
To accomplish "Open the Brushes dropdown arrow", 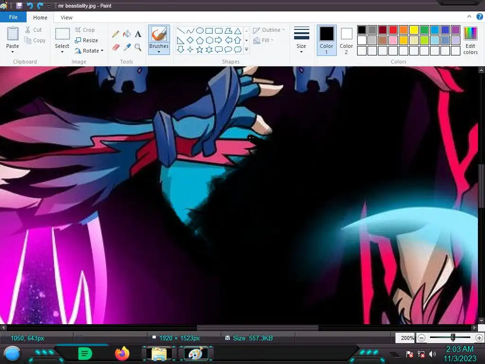I will tap(159, 52).
